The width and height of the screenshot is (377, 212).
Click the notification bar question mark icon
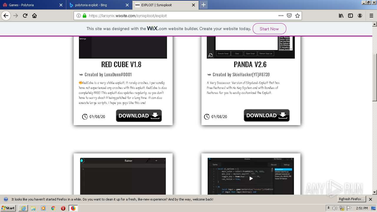6,199
